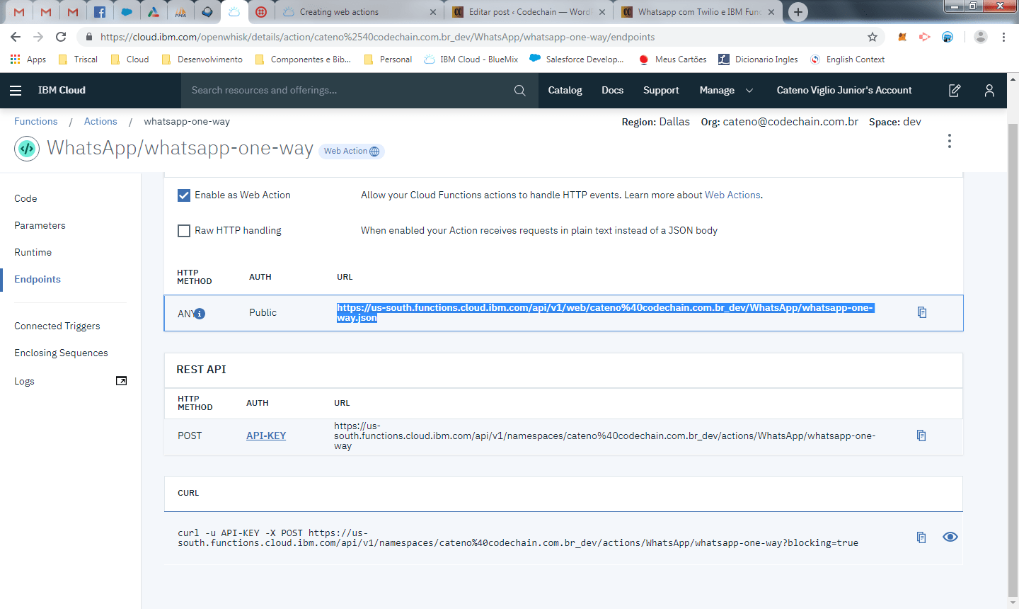1019x609 pixels.
Task: Go to Functions breadcrumb link
Action: tap(36, 122)
